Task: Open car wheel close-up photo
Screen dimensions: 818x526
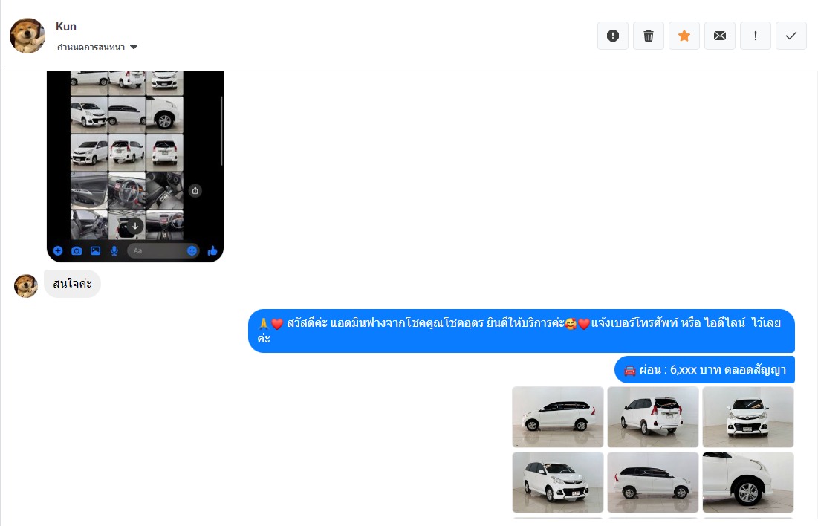Action: tap(748, 482)
